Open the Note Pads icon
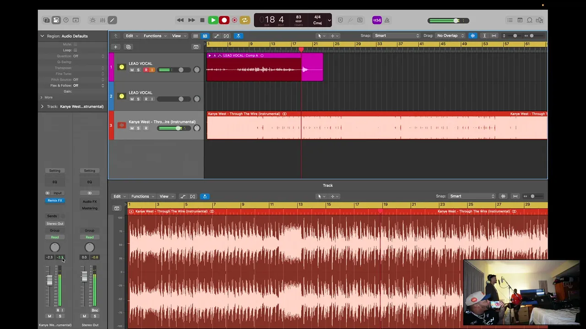 click(x=520, y=20)
